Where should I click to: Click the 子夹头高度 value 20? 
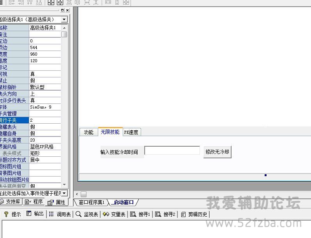click(x=45, y=140)
